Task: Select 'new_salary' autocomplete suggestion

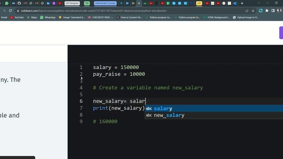Action: [x=214, y=115]
